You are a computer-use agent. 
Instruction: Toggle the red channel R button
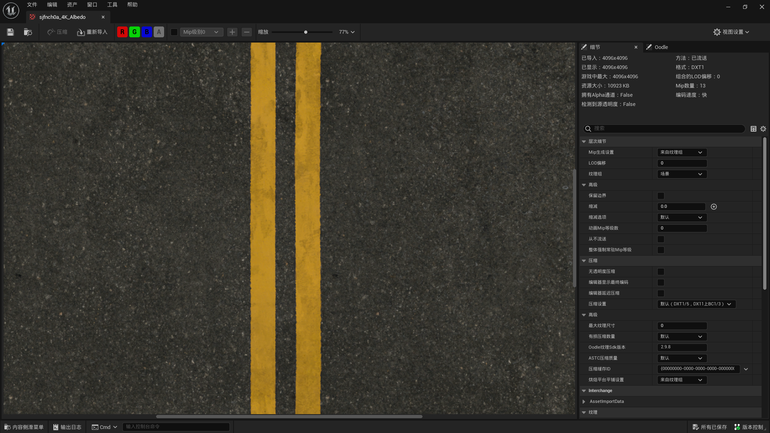pos(122,32)
